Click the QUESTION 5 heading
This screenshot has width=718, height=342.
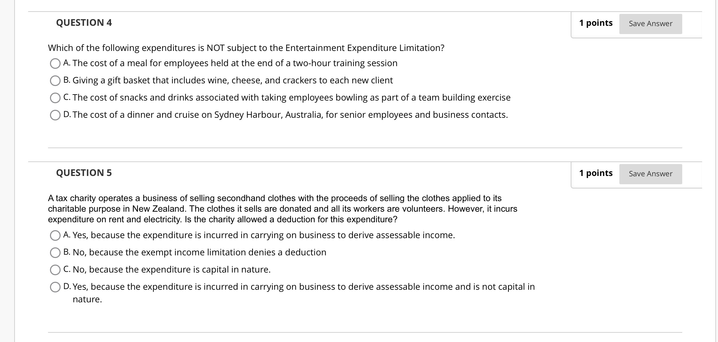[x=84, y=173]
